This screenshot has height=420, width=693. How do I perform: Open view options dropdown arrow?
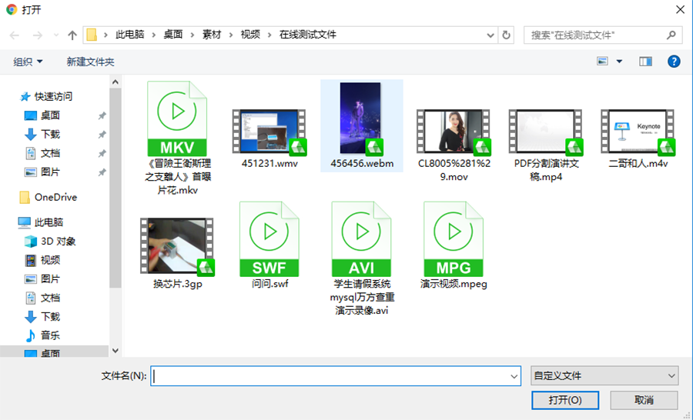[619, 62]
